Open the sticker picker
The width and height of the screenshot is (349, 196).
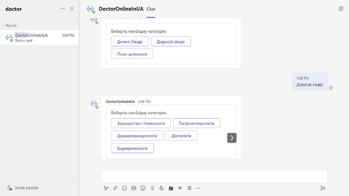point(143,188)
